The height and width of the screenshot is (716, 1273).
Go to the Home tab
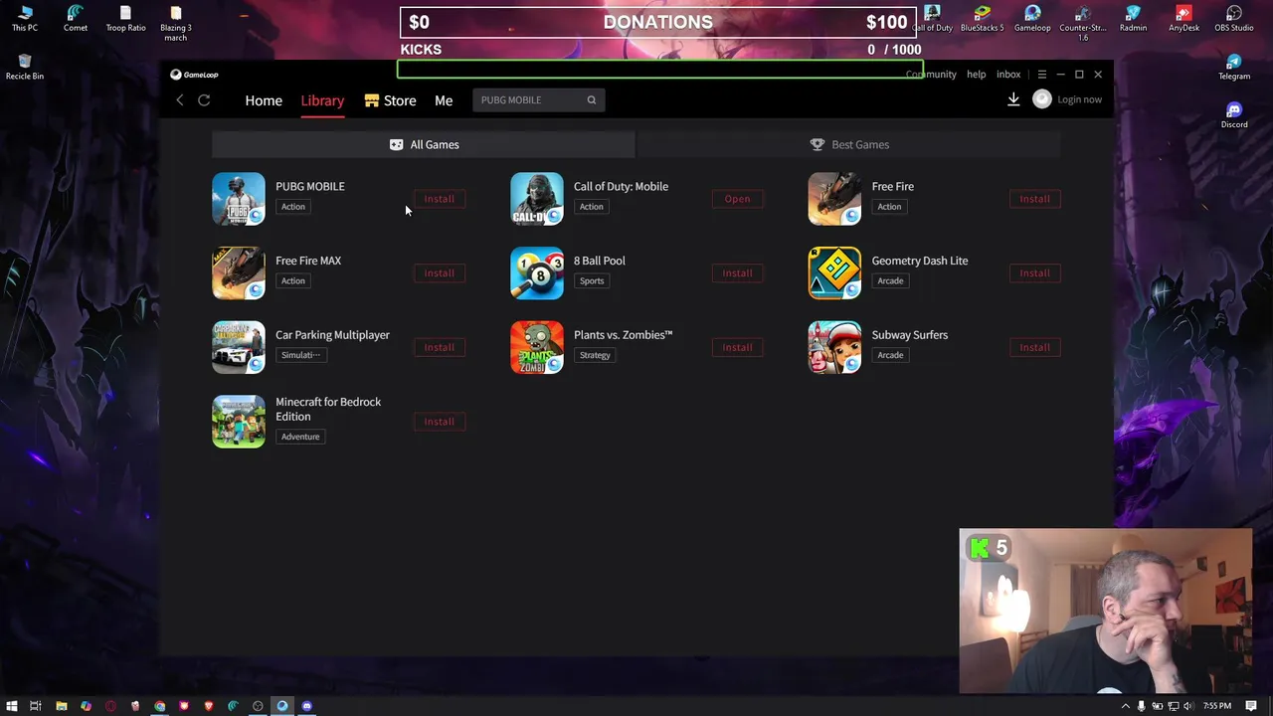(264, 100)
